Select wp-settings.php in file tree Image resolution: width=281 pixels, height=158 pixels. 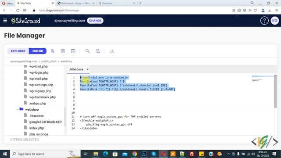coord(41,85)
